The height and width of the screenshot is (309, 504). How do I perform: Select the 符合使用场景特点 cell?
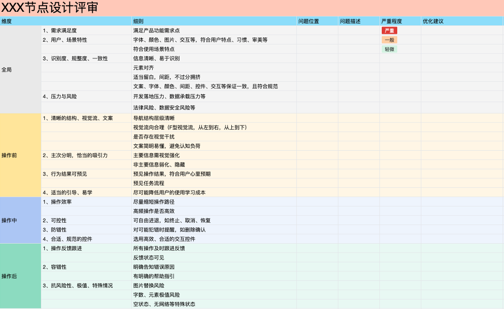point(214,49)
